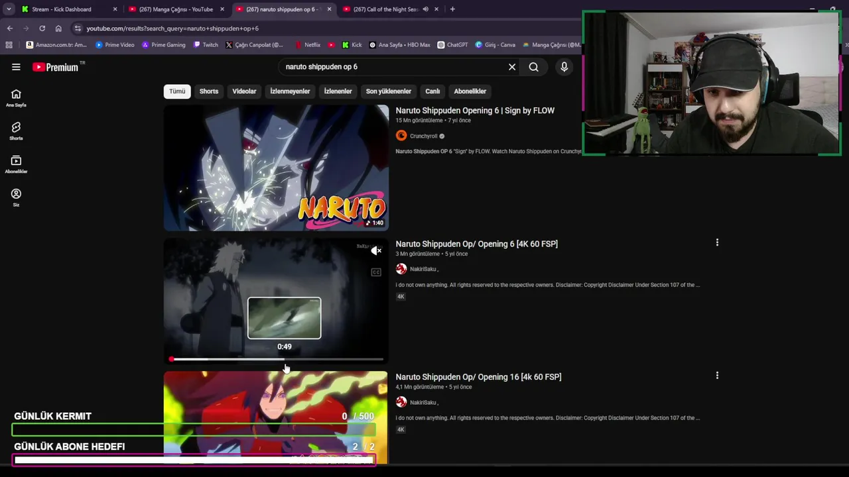Open the Crunchyroll Naruto thumbnail
Viewport: 849px width, 477px height.
click(276, 168)
